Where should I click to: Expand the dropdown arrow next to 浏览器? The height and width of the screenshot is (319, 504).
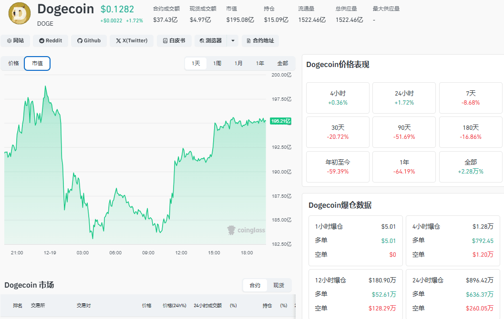tap(233, 41)
